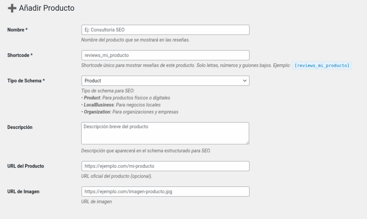The width and height of the screenshot is (367, 219).
Task: Click into the Shortcode text field
Action: tap(165, 55)
